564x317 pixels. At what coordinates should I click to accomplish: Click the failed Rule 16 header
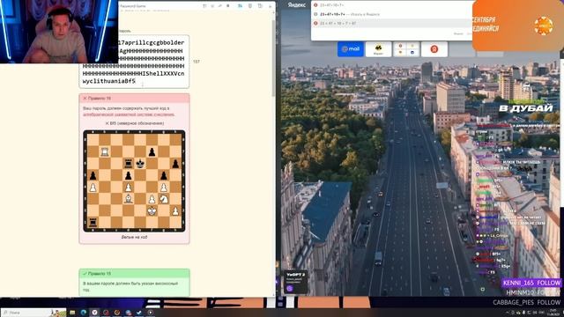[134, 98]
